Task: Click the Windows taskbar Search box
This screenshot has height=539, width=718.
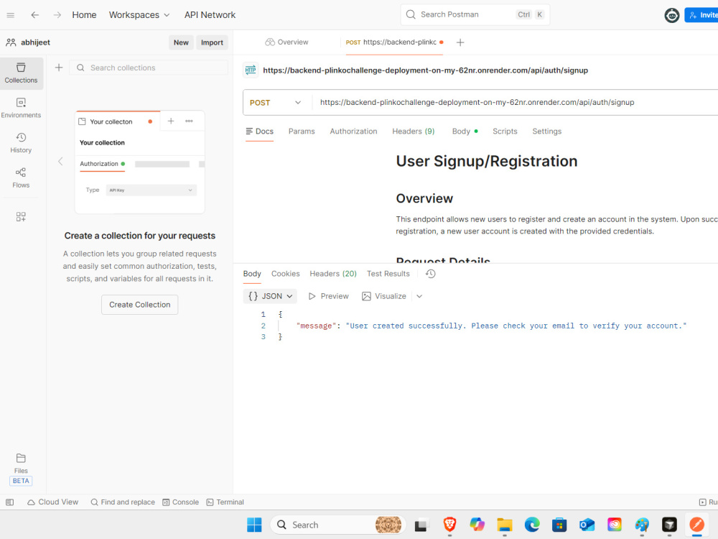Action: tap(338, 525)
